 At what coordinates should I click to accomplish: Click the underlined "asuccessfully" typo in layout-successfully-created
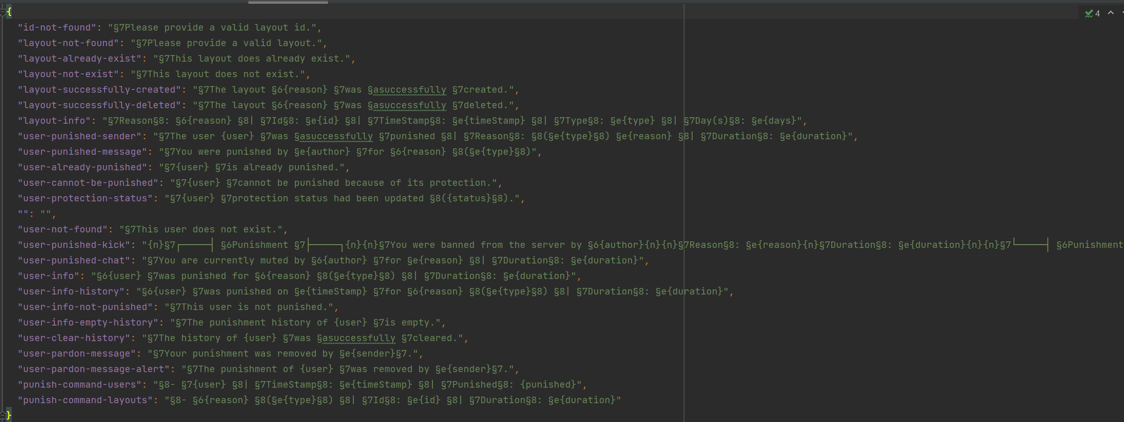pyautogui.click(x=410, y=90)
